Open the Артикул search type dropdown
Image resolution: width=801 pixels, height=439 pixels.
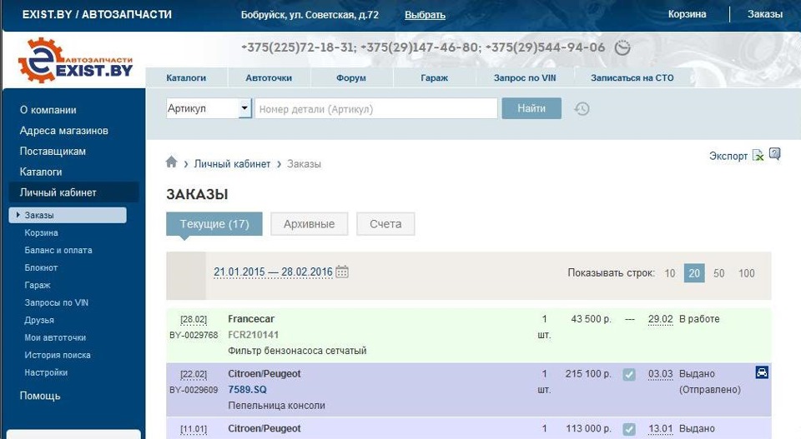click(209, 108)
